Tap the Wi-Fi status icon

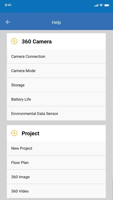(101, 5)
